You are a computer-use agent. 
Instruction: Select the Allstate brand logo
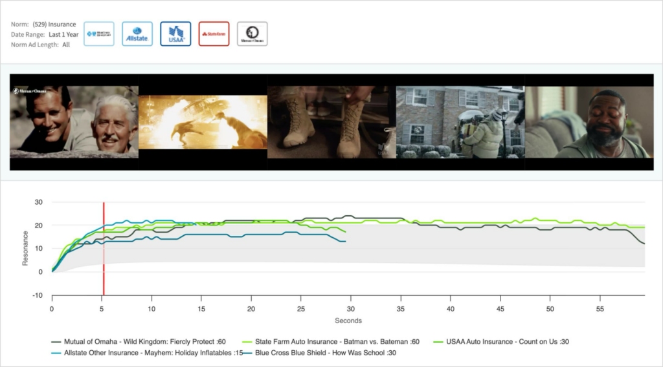137,34
